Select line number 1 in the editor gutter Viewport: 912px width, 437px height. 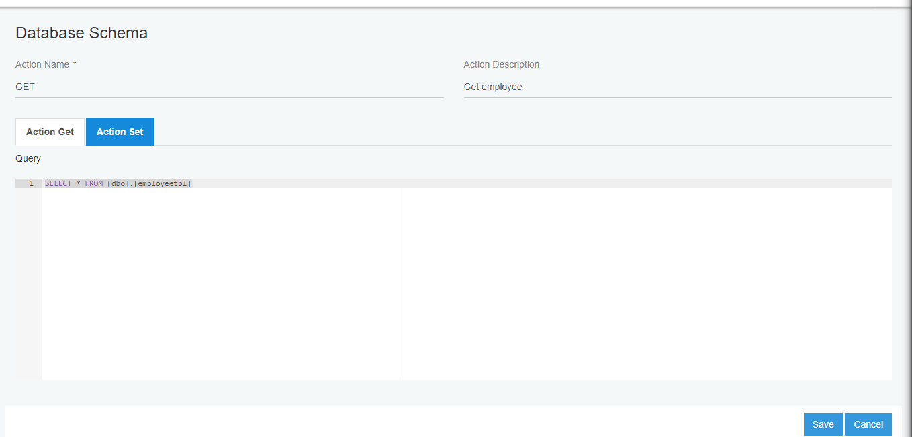(x=31, y=183)
